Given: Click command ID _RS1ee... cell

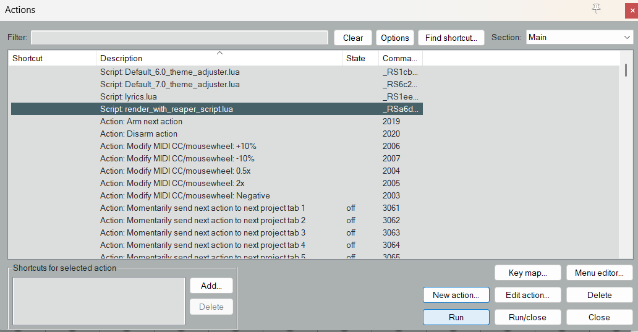Looking at the screenshot, I should [x=400, y=97].
